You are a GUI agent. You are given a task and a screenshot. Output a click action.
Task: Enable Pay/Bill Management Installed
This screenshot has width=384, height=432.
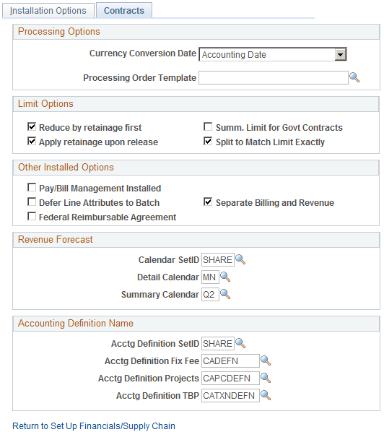tap(32, 188)
